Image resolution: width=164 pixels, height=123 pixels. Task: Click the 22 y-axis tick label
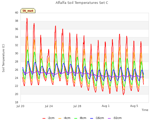16,86
